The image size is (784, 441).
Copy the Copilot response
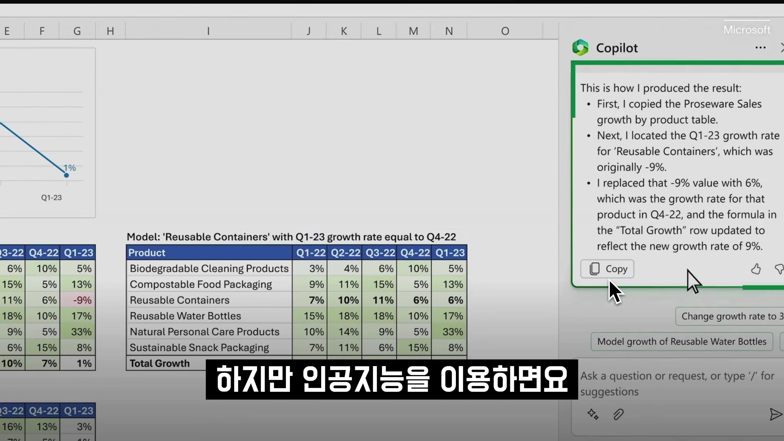pyautogui.click(x=607, y=269)
